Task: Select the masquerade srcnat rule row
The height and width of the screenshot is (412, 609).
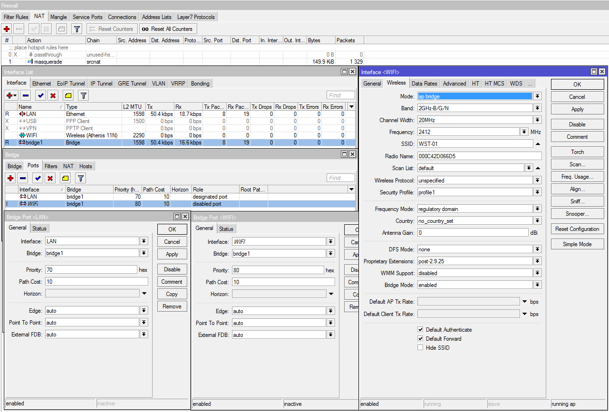Action: pyautogui.click(x=183, y=62)
